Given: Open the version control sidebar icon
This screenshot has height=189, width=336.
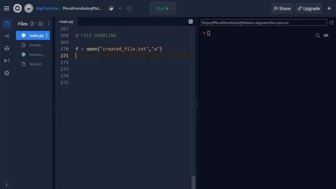Looking at the screenshot, I should tap(7, 36).
